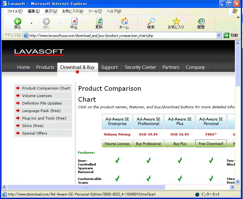The image size is (243, 199).
Task: Select the Download & Buy tab
Action: (x=78, y=67)
